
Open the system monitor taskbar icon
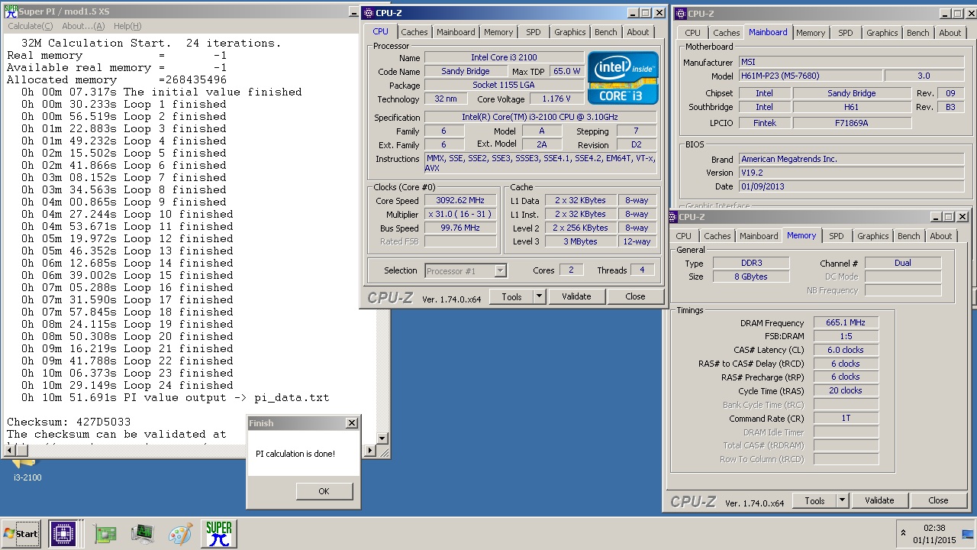coord(142,533)
